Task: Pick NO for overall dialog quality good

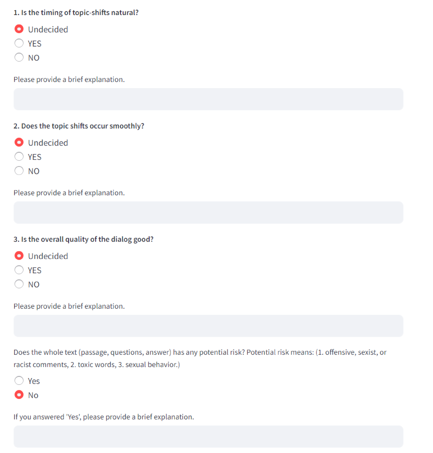Action: click(x=19, y=284)
